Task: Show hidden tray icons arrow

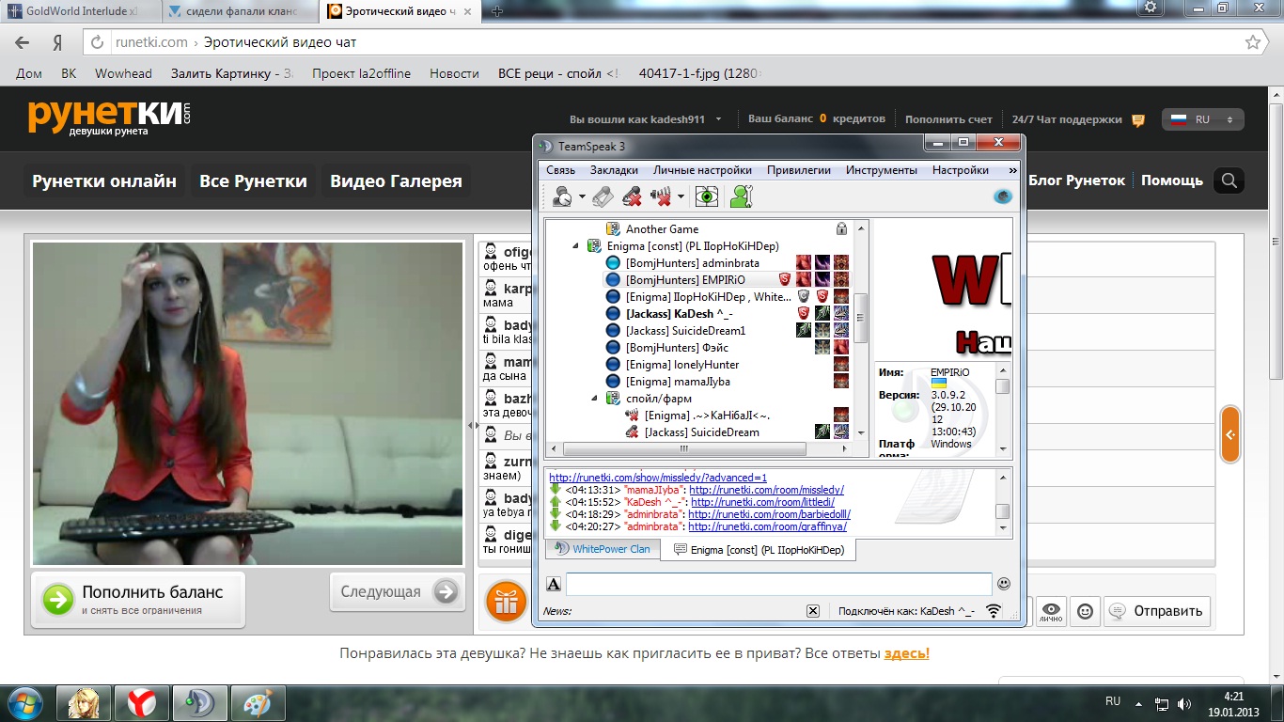Action: [x=1138, y=702]
